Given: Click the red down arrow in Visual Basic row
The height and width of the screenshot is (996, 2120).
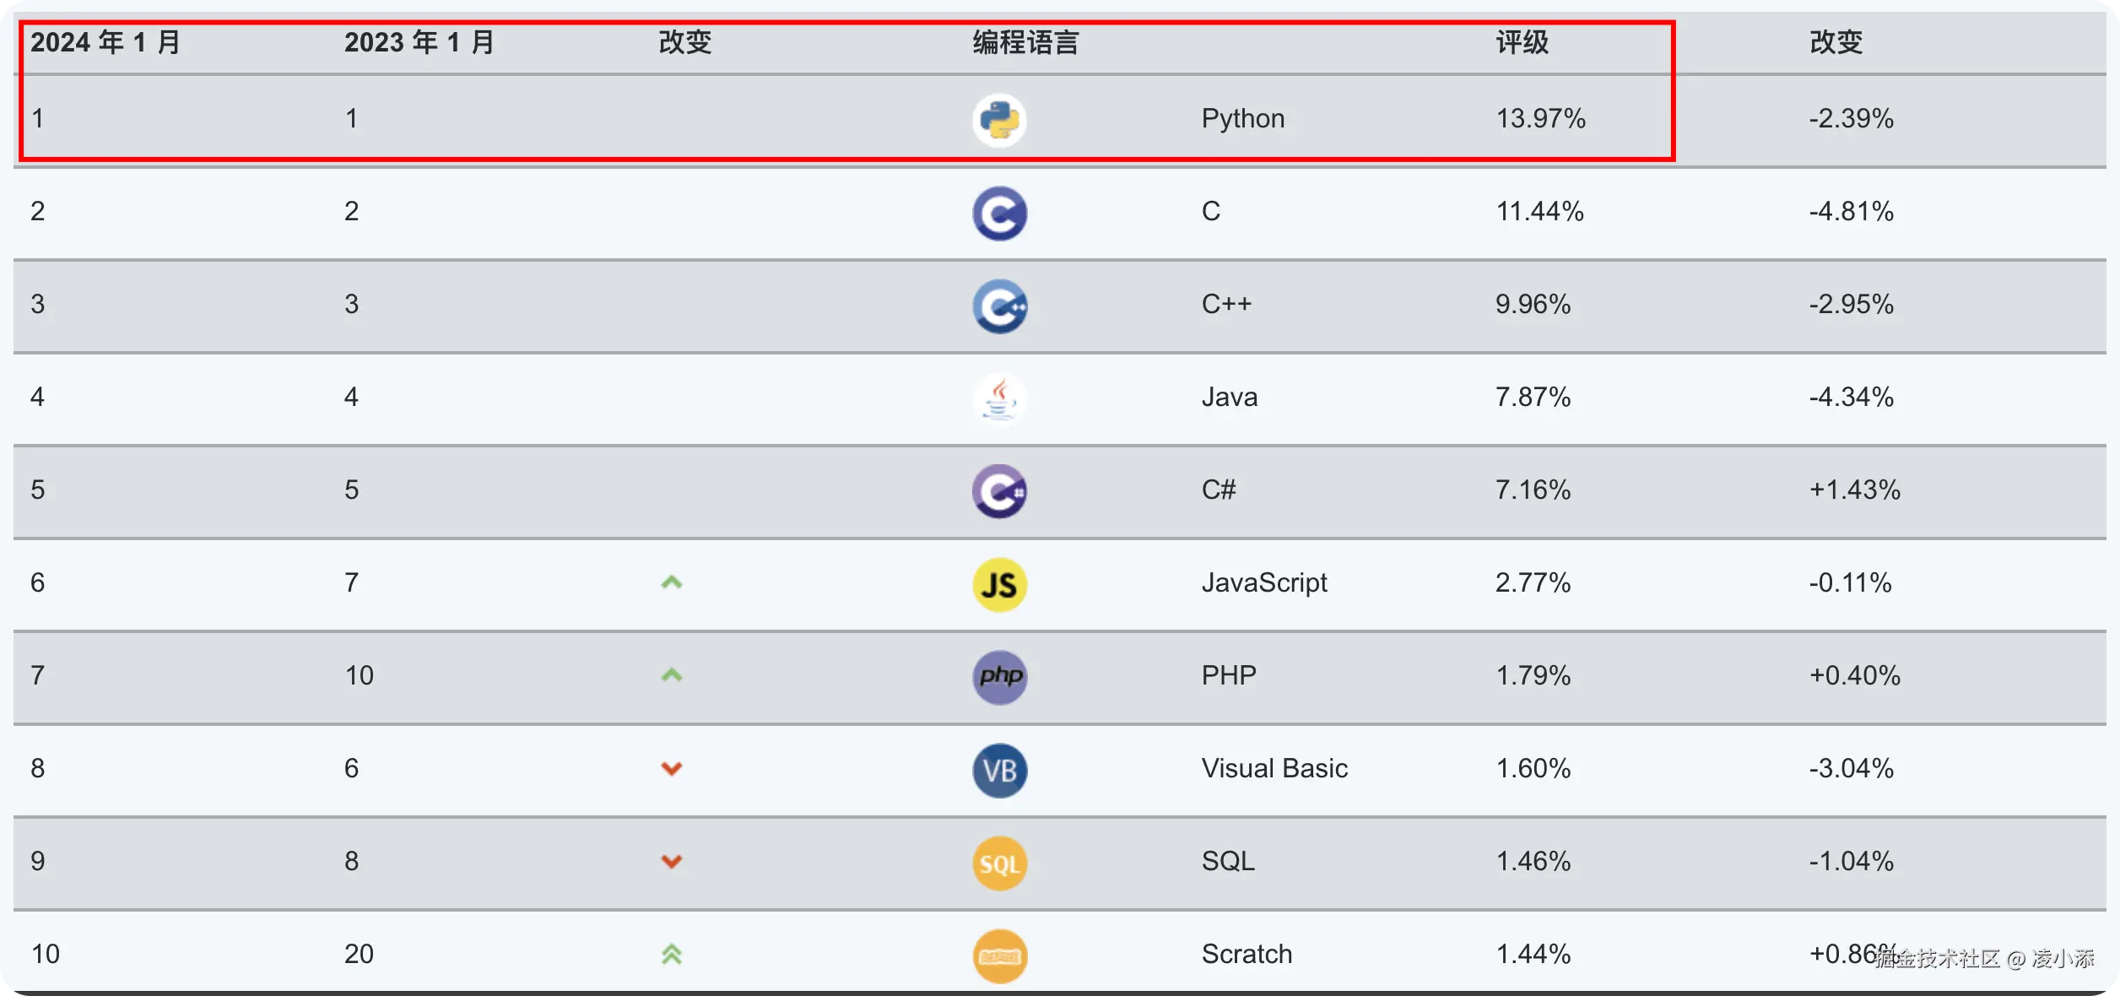Looking at the screenshot, I should point(671,768).
